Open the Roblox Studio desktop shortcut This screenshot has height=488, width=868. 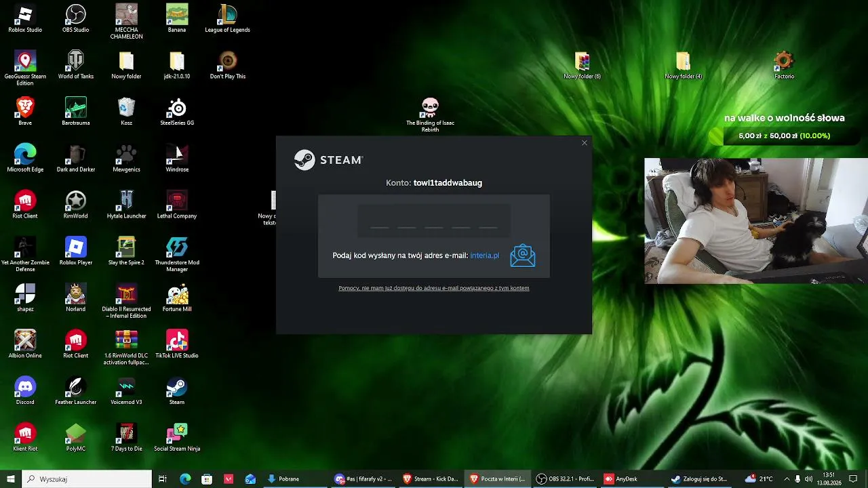[25, 19]
